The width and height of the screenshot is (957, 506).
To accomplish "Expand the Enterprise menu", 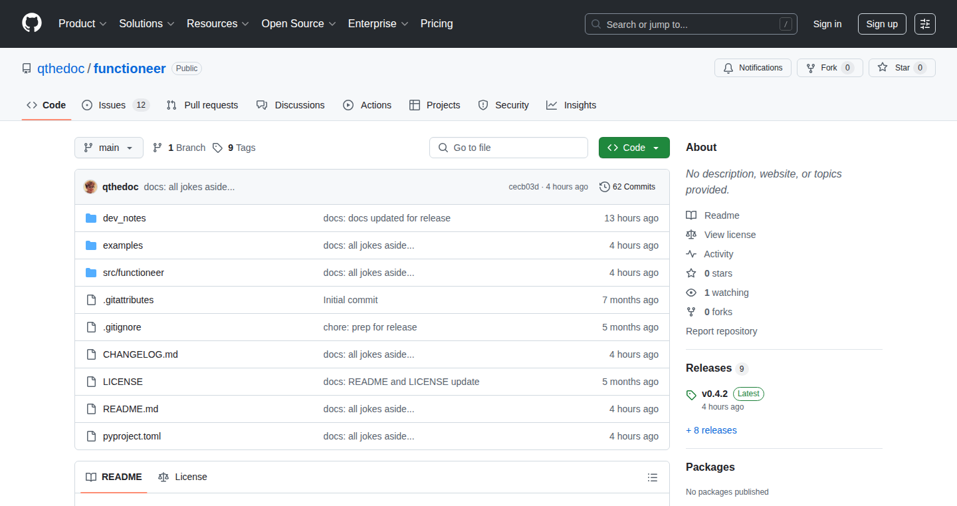I will [378, 23].
